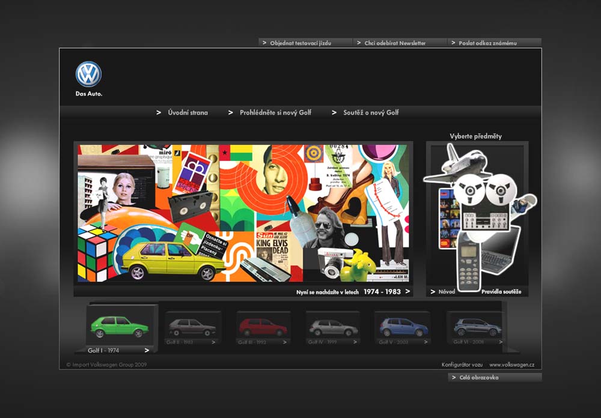
Task: Open Prohlédněte si nový Golf page
Action: 275,112
